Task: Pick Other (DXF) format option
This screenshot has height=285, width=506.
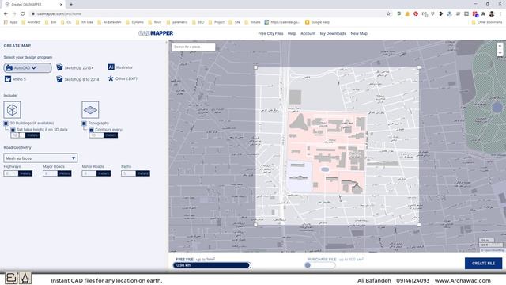Action: pos(123,78)
